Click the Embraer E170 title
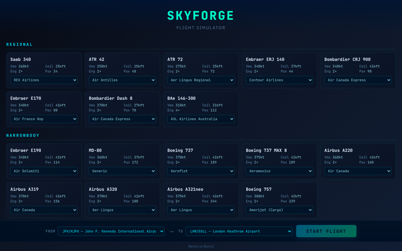The width and height of the screenshot is (402, 251). tap(26, 98)
